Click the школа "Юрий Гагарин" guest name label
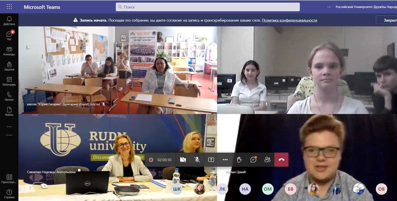The image size is (397, 201). point(63,104)
